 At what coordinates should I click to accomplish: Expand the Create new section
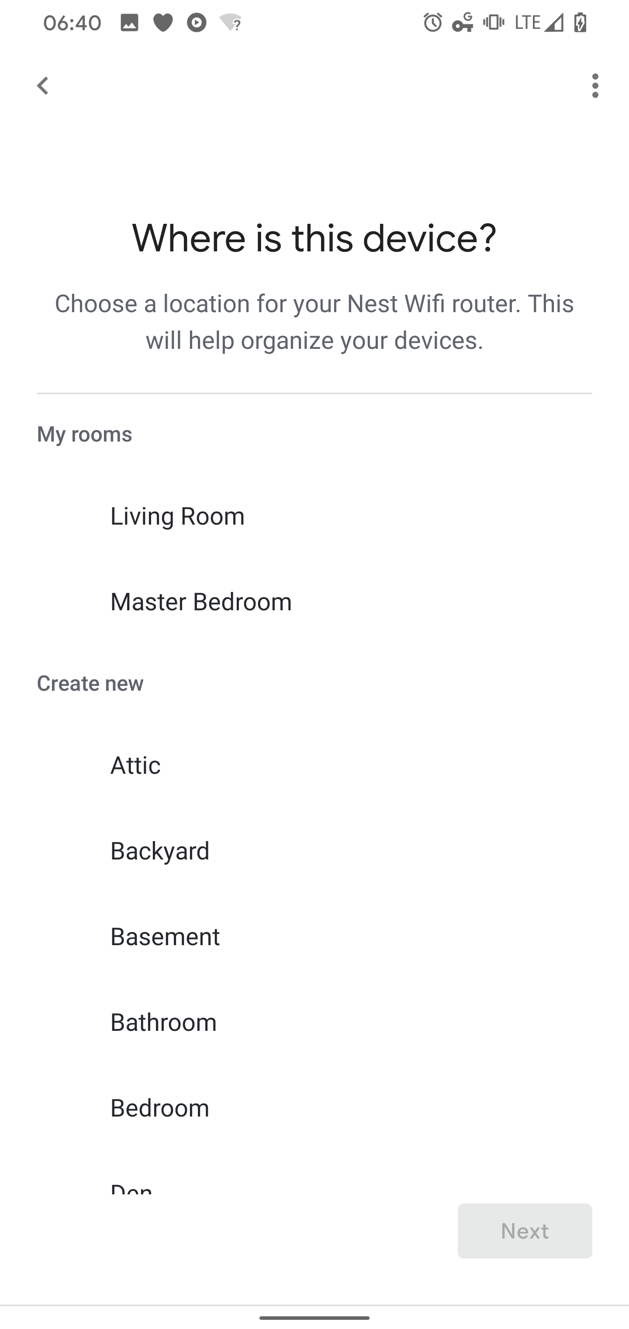[90, 682]
